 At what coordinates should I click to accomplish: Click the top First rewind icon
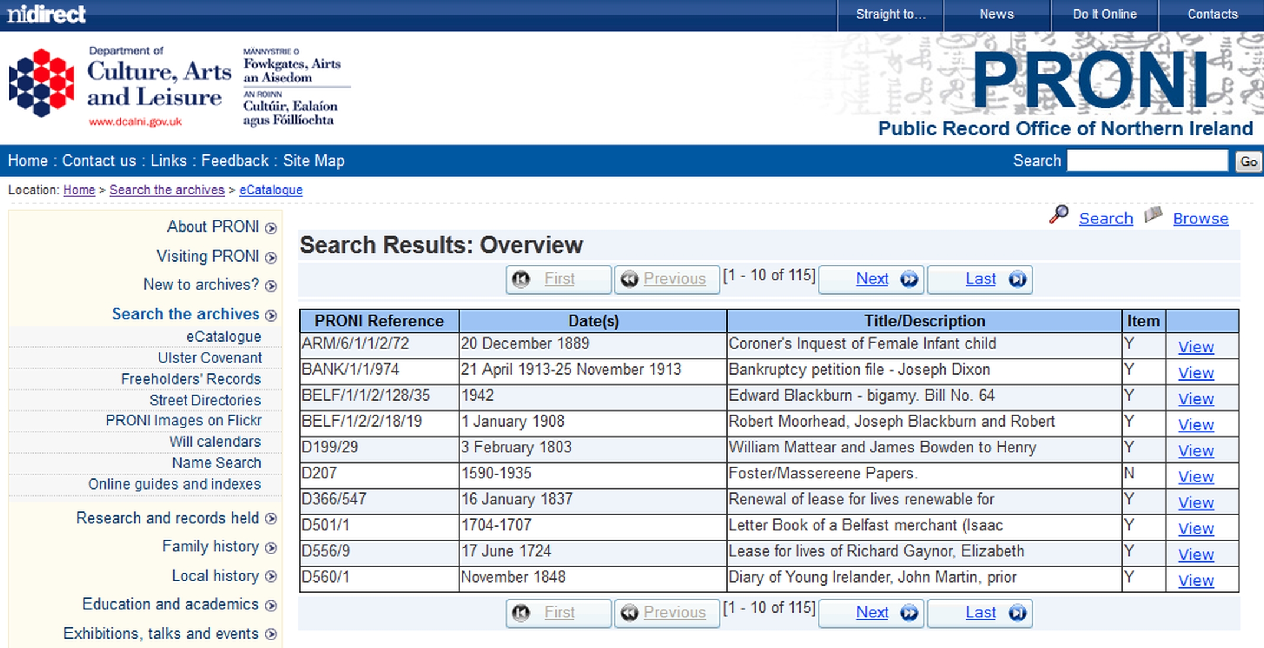521,279
